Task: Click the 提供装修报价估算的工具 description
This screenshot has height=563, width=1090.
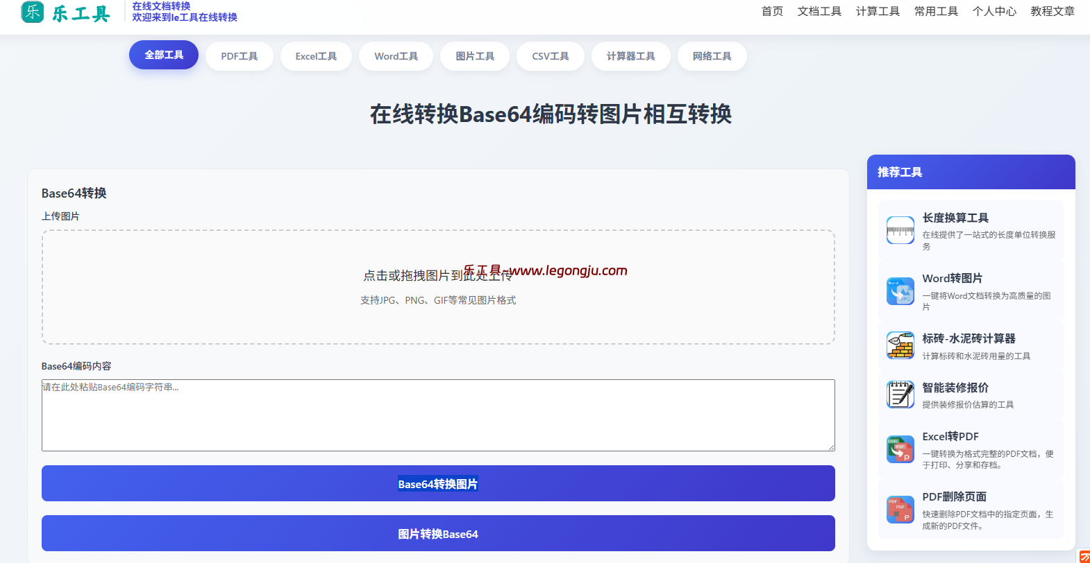Action: coord(968,405)
